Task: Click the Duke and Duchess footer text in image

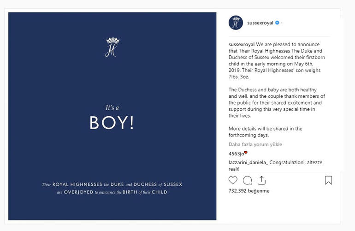Action: (112, 188)
